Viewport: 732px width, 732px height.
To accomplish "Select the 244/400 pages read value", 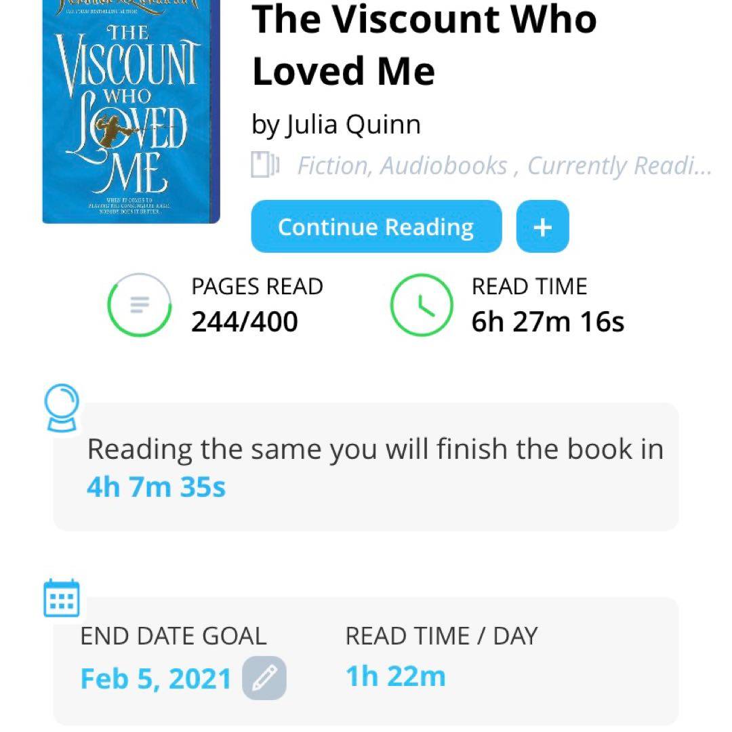I will (244, 322).
